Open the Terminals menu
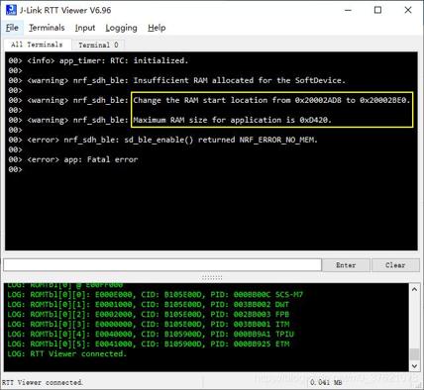424x390 pixels. coord(47,28)
